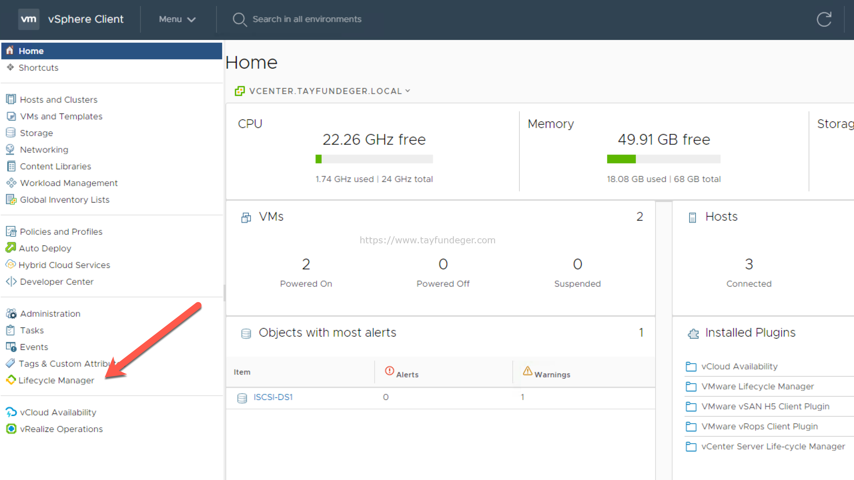Click the Memory usage bar
Viewport: 854px width, 480px height.
pyautogui.click(x=664, y=159)
